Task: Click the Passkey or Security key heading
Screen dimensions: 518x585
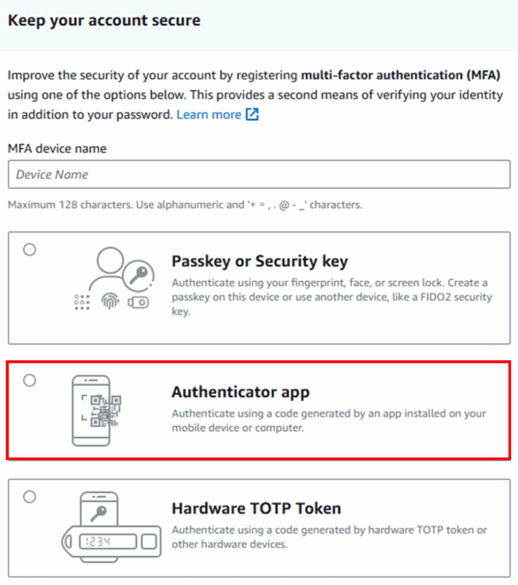Action: tap(260, 261)
